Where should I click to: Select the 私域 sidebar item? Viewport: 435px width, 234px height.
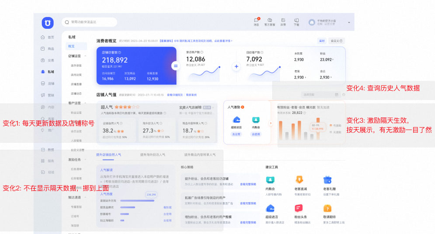47,72
